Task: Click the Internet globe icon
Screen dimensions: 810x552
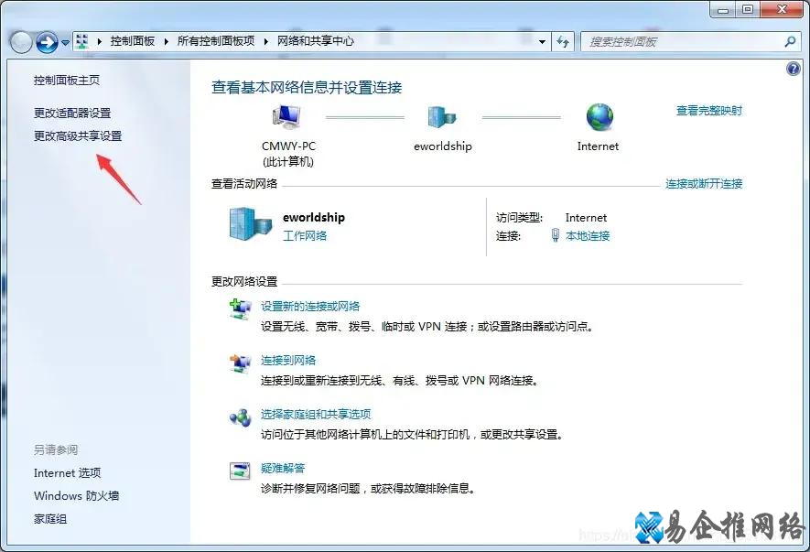Action: pos(598,117)
